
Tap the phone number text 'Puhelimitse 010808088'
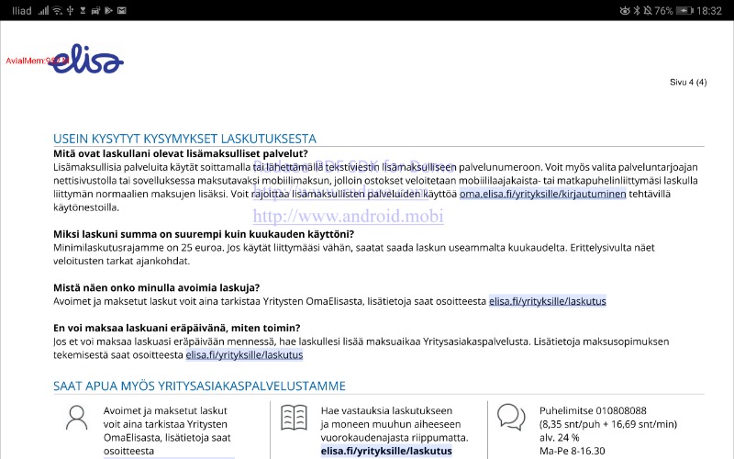[x=593, y=410]
